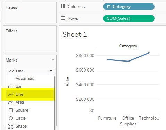Click the Rows shelf icon
166x130 pixels.
(63, 18)
